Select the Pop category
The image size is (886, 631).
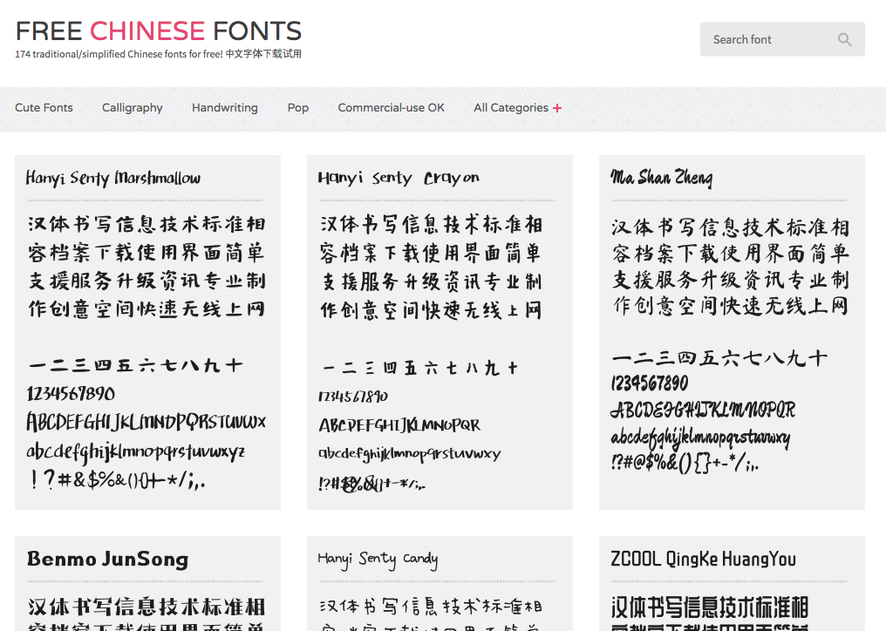point(297,108)
